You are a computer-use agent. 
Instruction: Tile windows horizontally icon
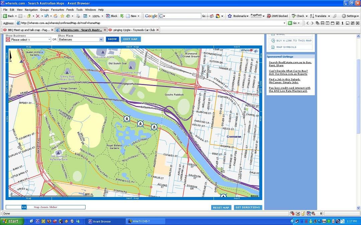click(x=323, y=23)
